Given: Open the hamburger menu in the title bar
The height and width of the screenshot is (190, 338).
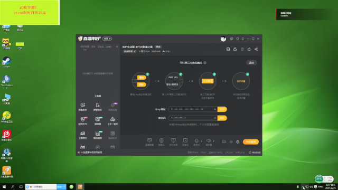Looking at the screenshot, I should pos(243,39).
